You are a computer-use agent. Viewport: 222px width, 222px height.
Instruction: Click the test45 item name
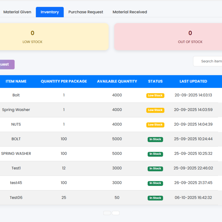click(16, 183)
